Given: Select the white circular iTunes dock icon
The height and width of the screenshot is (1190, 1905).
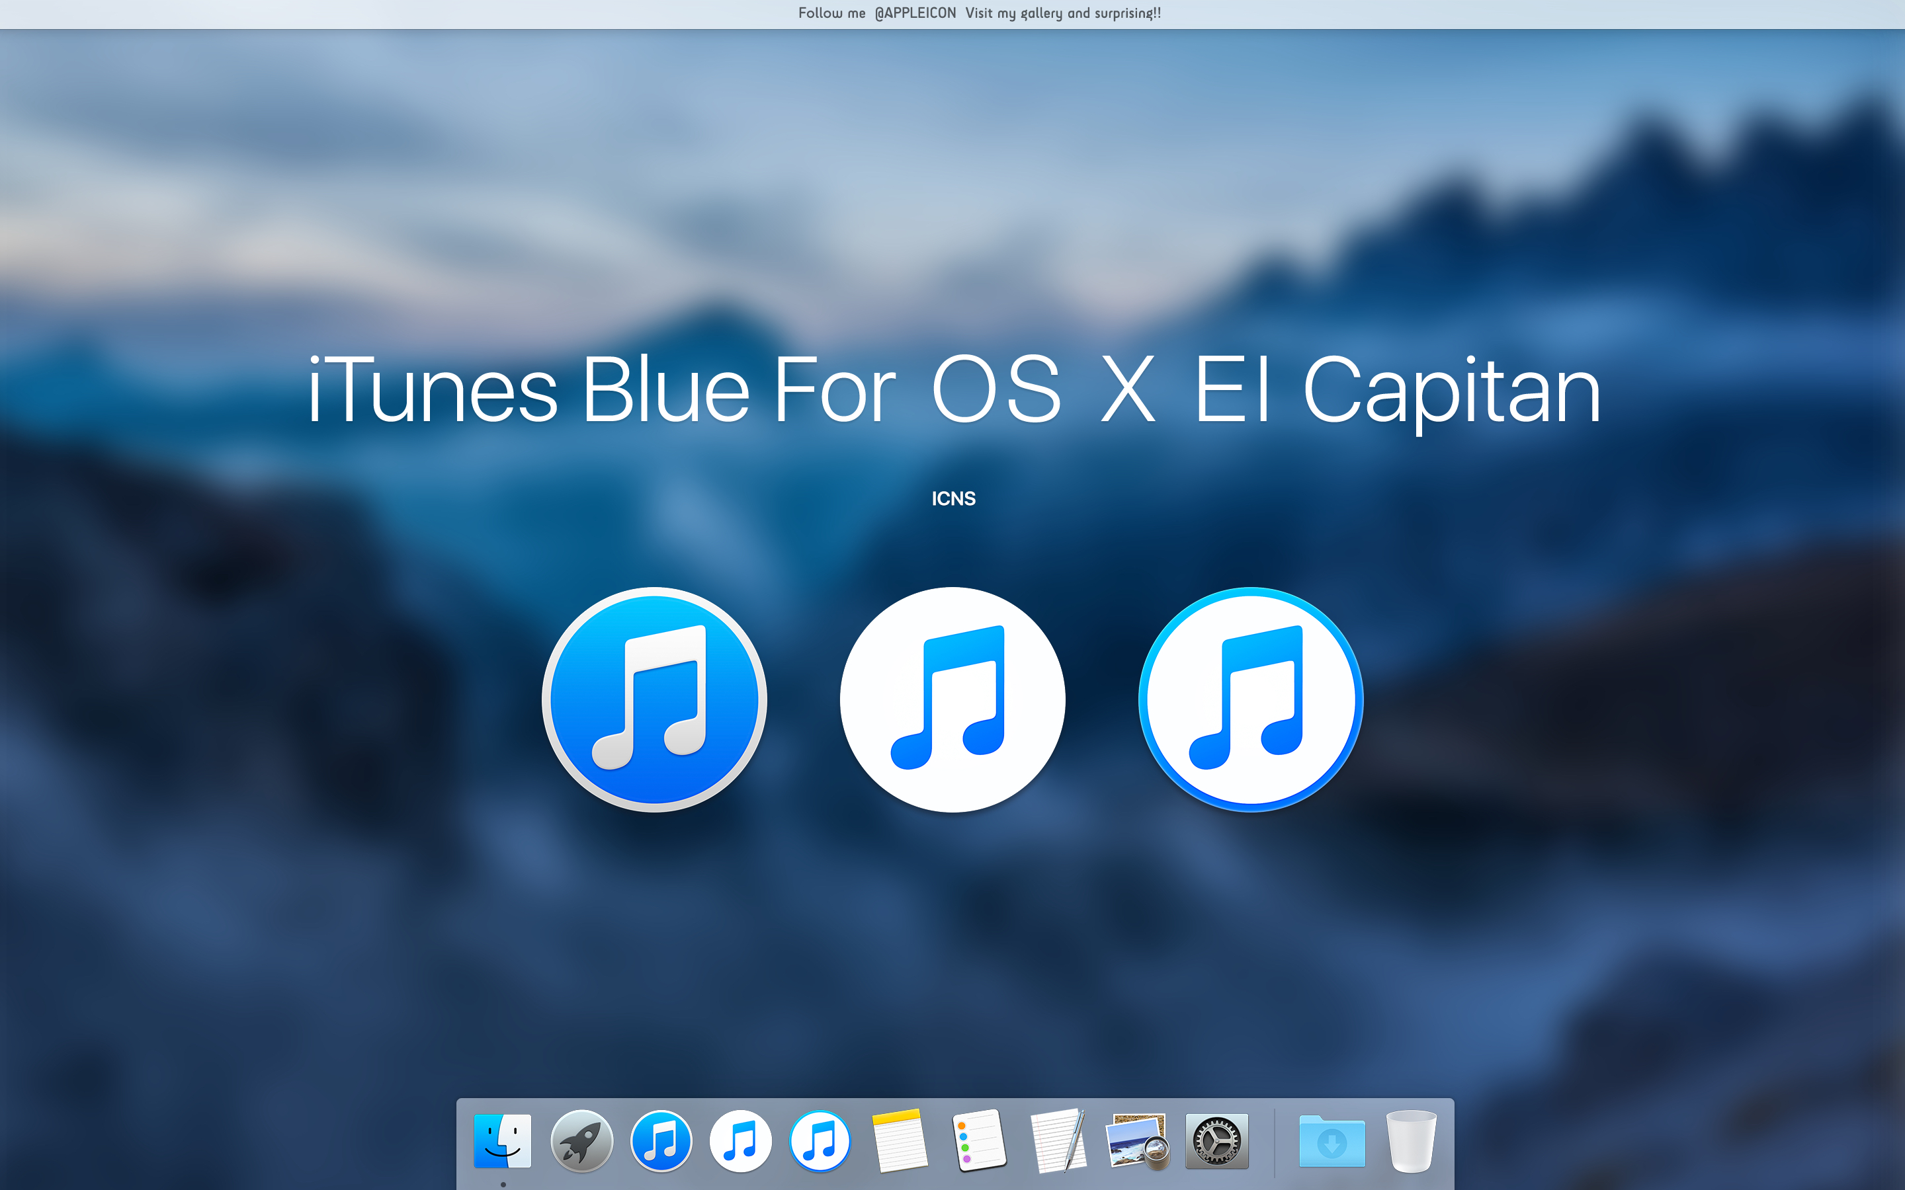Looking at the screenshot, I should [740, 1140].
